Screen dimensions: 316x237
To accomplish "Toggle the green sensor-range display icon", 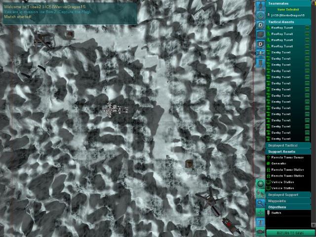I will 260,184.
